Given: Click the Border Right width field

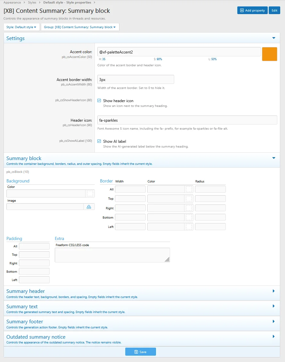Looking at the screenshot, I should (130, 208).
